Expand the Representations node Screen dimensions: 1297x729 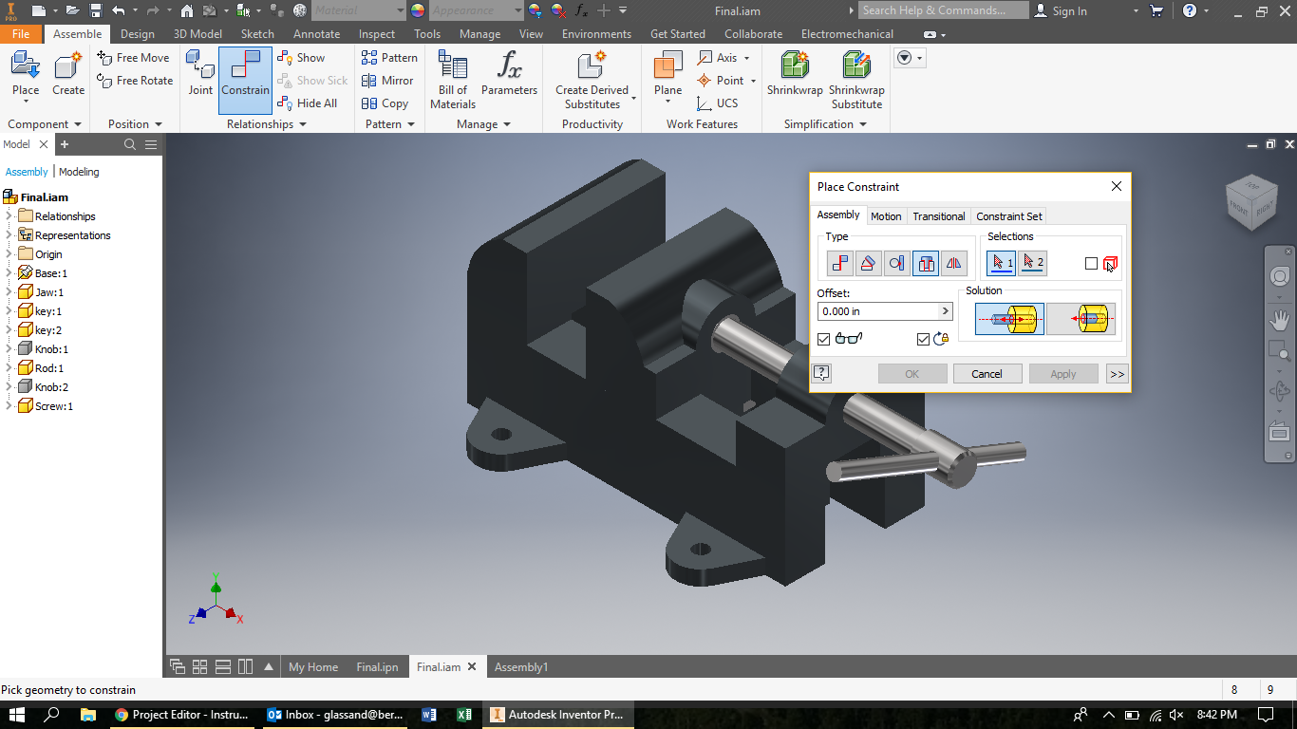(9, 235)
